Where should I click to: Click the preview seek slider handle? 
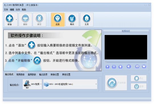click(x=106, y=62)
